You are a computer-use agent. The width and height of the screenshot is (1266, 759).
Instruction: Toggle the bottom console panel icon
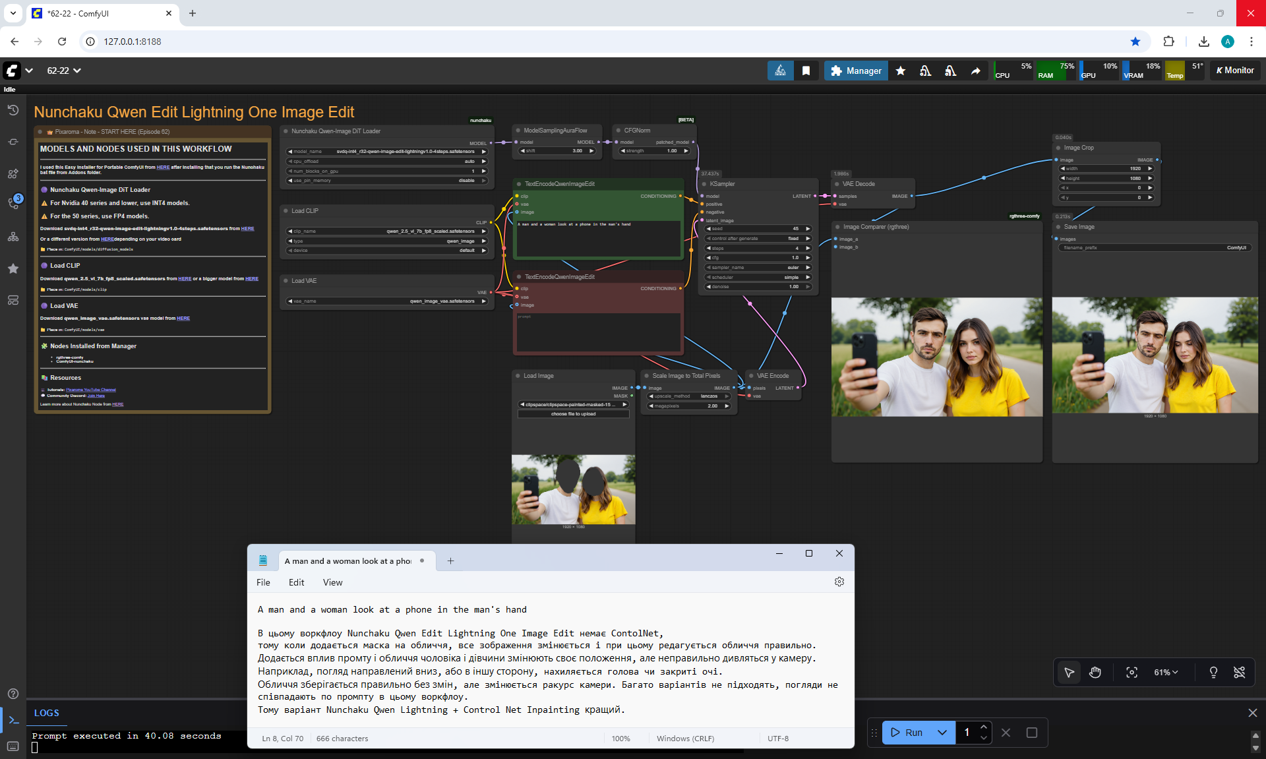point(13,720)
